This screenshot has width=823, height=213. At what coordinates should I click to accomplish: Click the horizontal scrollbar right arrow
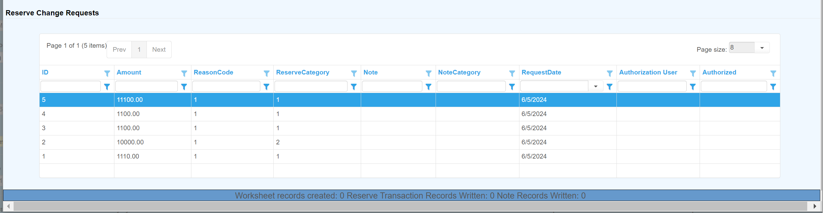click(815, 206)
